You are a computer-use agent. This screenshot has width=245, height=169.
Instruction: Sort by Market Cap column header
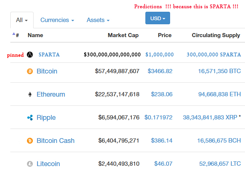point(123,35)
